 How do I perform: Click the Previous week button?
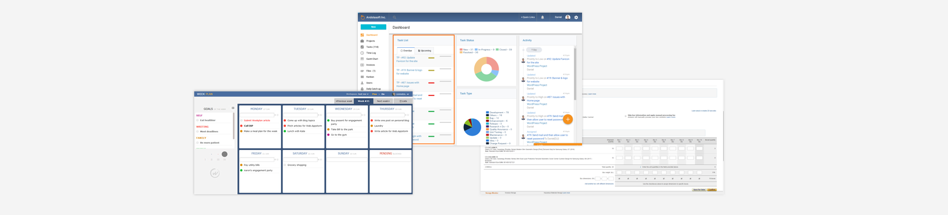tap(344, 101)
